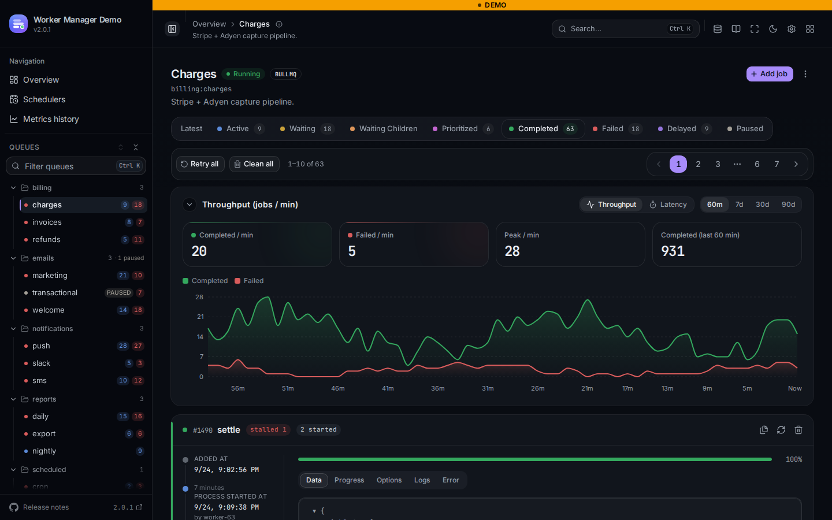This screenshot has width=832, height=520.
Task: Click the Add job button
Action: pos(770,74)
